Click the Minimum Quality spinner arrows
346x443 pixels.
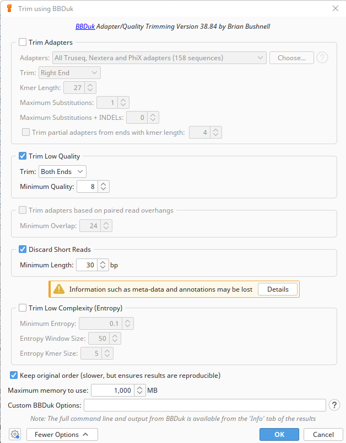104,187
